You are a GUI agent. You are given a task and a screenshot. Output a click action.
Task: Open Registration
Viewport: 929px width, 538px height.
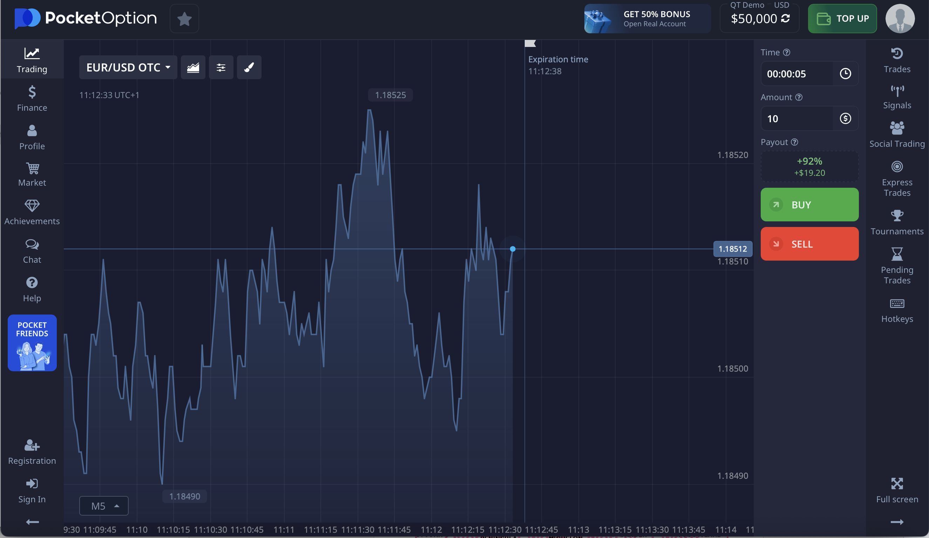click(32, 452)
